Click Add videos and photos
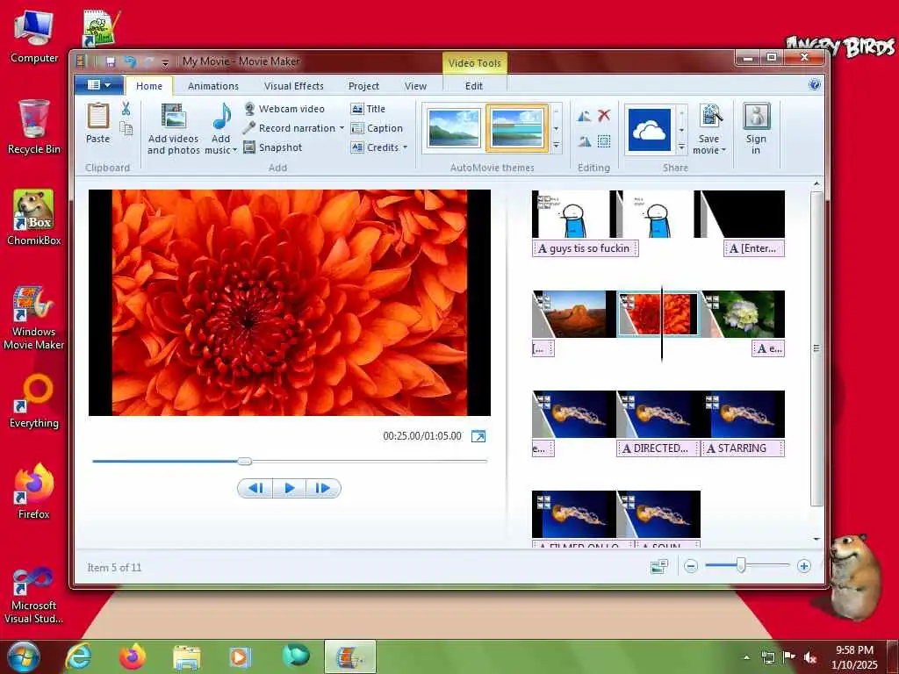Image resolution: width=899 pixels, height=674 pixels. (173, 129)
